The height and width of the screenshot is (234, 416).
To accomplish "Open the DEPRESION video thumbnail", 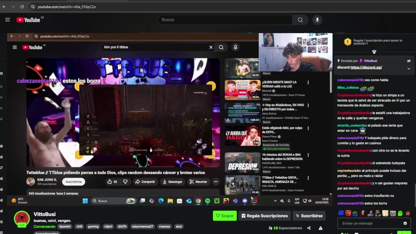I will (x=242, y=162).
